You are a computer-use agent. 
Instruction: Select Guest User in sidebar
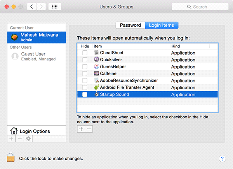(x=33, y=56)
